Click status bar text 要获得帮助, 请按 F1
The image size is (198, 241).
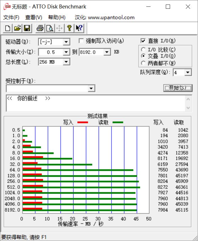24,237
